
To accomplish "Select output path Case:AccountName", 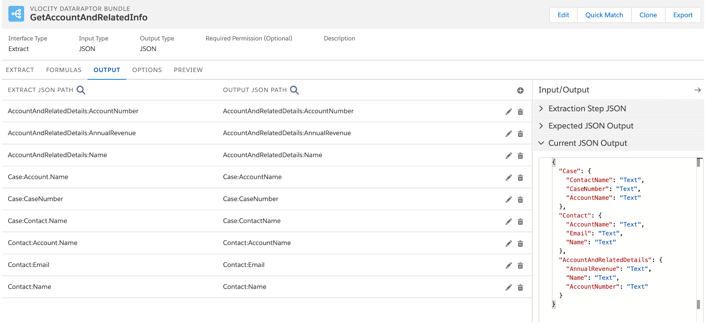I will 252,177.
